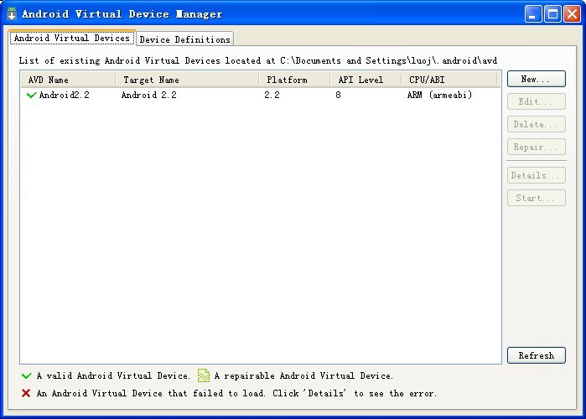Click the green checkmark beside Android2.2
Image resolution: width=586 pixels, height=419 pixels.
tap(31, 96)
